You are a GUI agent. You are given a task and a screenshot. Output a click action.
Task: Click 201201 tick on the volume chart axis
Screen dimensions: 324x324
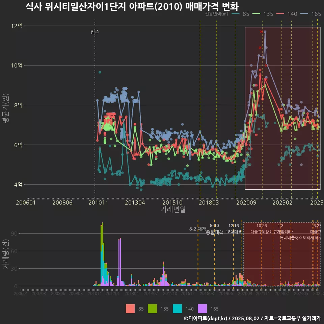[x=113, y=293]
